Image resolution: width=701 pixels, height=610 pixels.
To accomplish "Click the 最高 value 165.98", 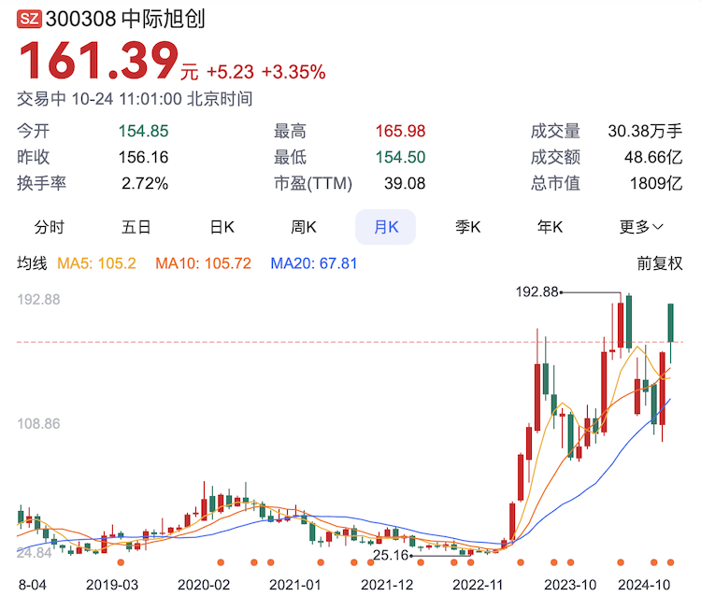I will (400, 131).
